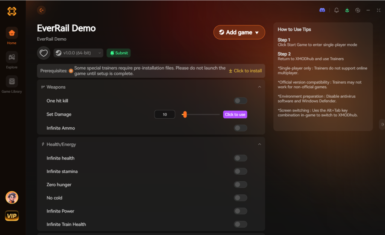Collapse the Health/Energy section
This screenshot has height=235, width=385.
point(259,144)
